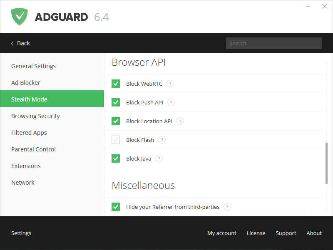Open help tooltip for Block Push API

tap(171, 102)
